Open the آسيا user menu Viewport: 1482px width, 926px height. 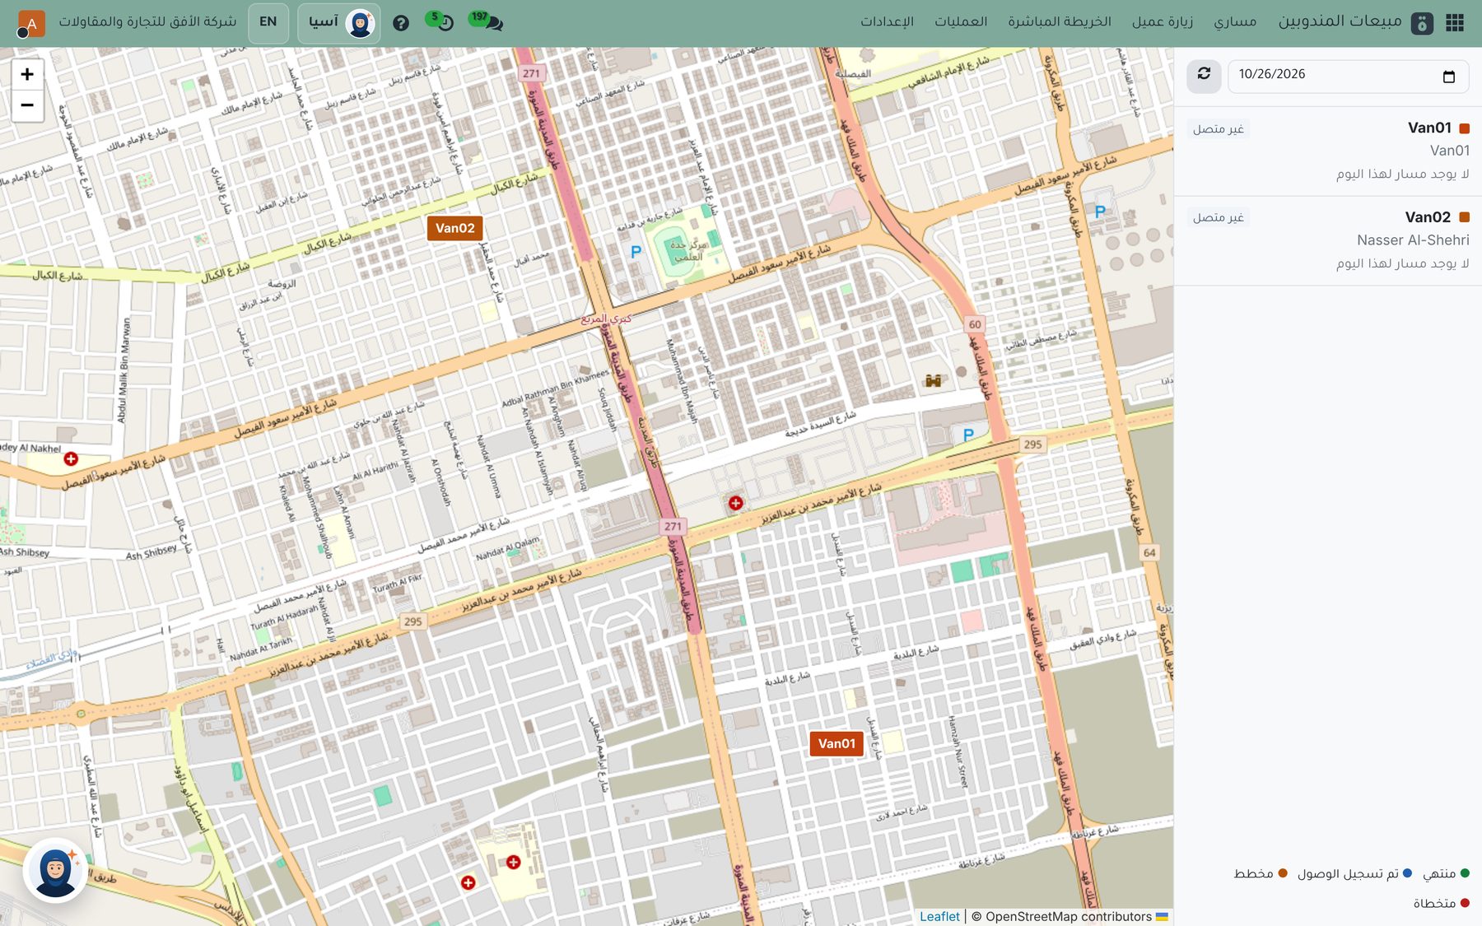coord(339,23)
